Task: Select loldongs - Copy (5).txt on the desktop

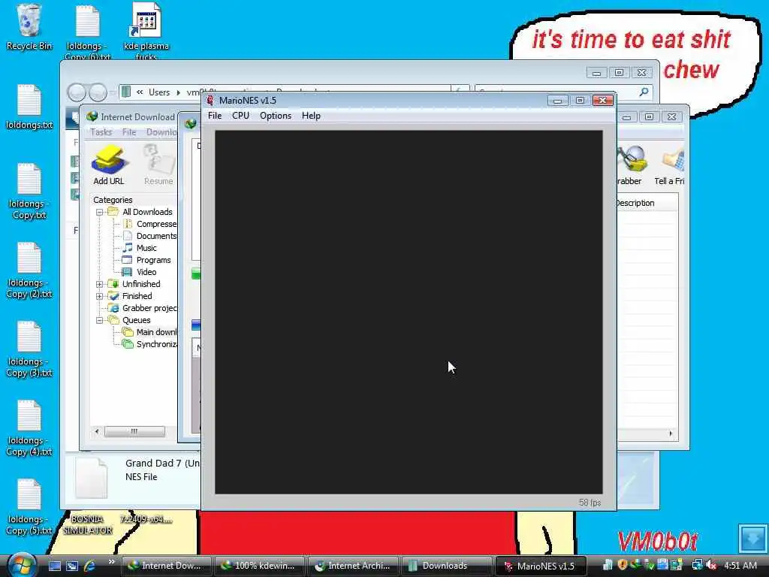Action: (29, 507)
